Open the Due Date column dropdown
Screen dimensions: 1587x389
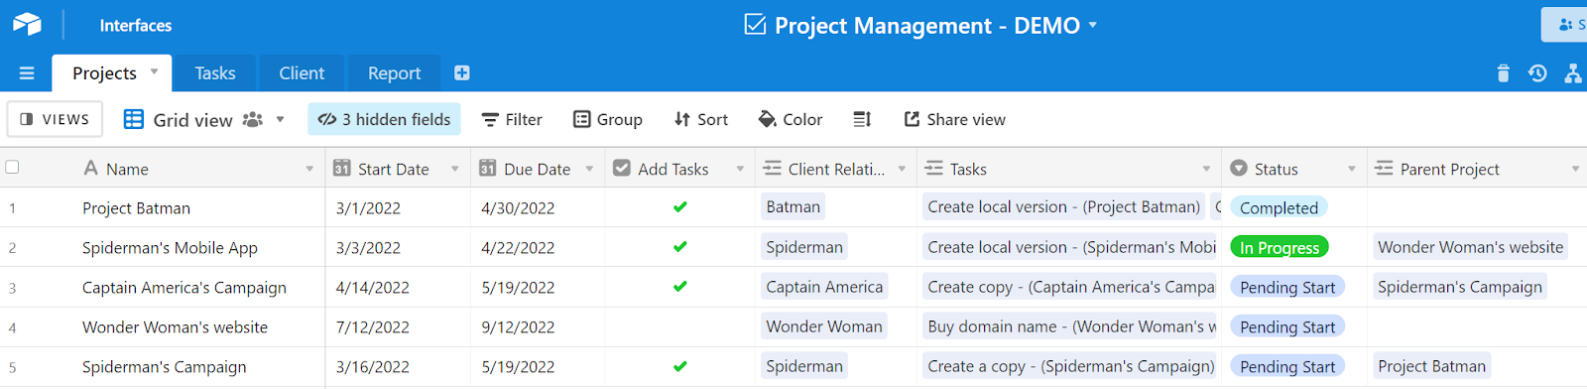tap(589, 169)
